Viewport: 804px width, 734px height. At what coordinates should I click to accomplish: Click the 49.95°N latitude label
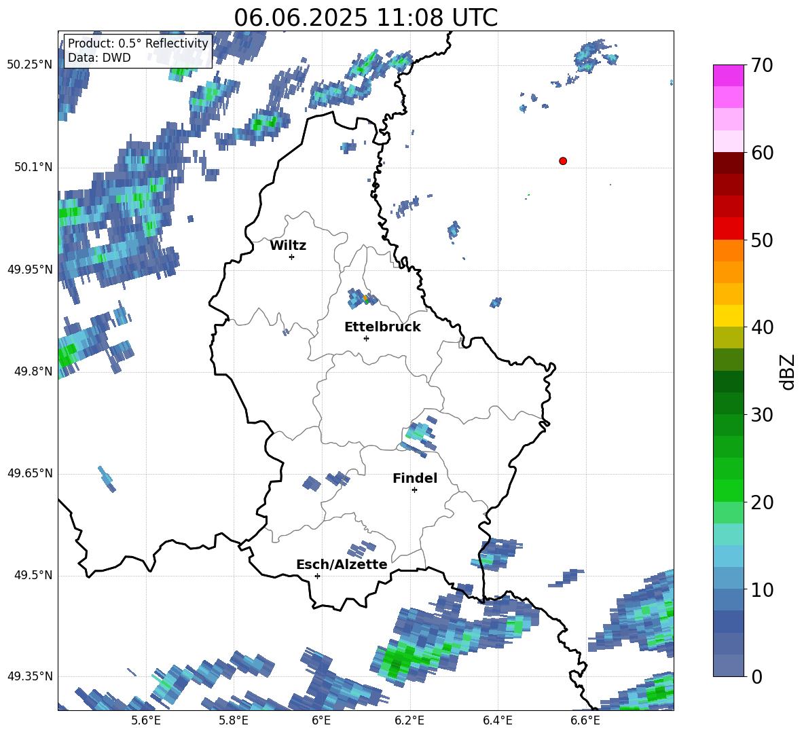[x=30, y=269]
